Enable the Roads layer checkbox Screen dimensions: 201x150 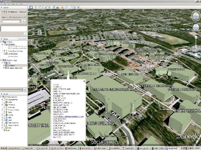tap(4, 102)
